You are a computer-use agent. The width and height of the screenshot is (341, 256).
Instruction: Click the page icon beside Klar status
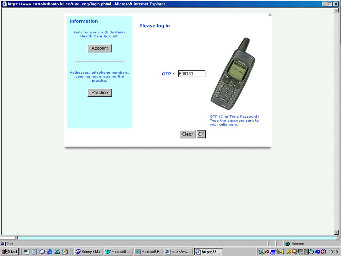tap(3, 244)
